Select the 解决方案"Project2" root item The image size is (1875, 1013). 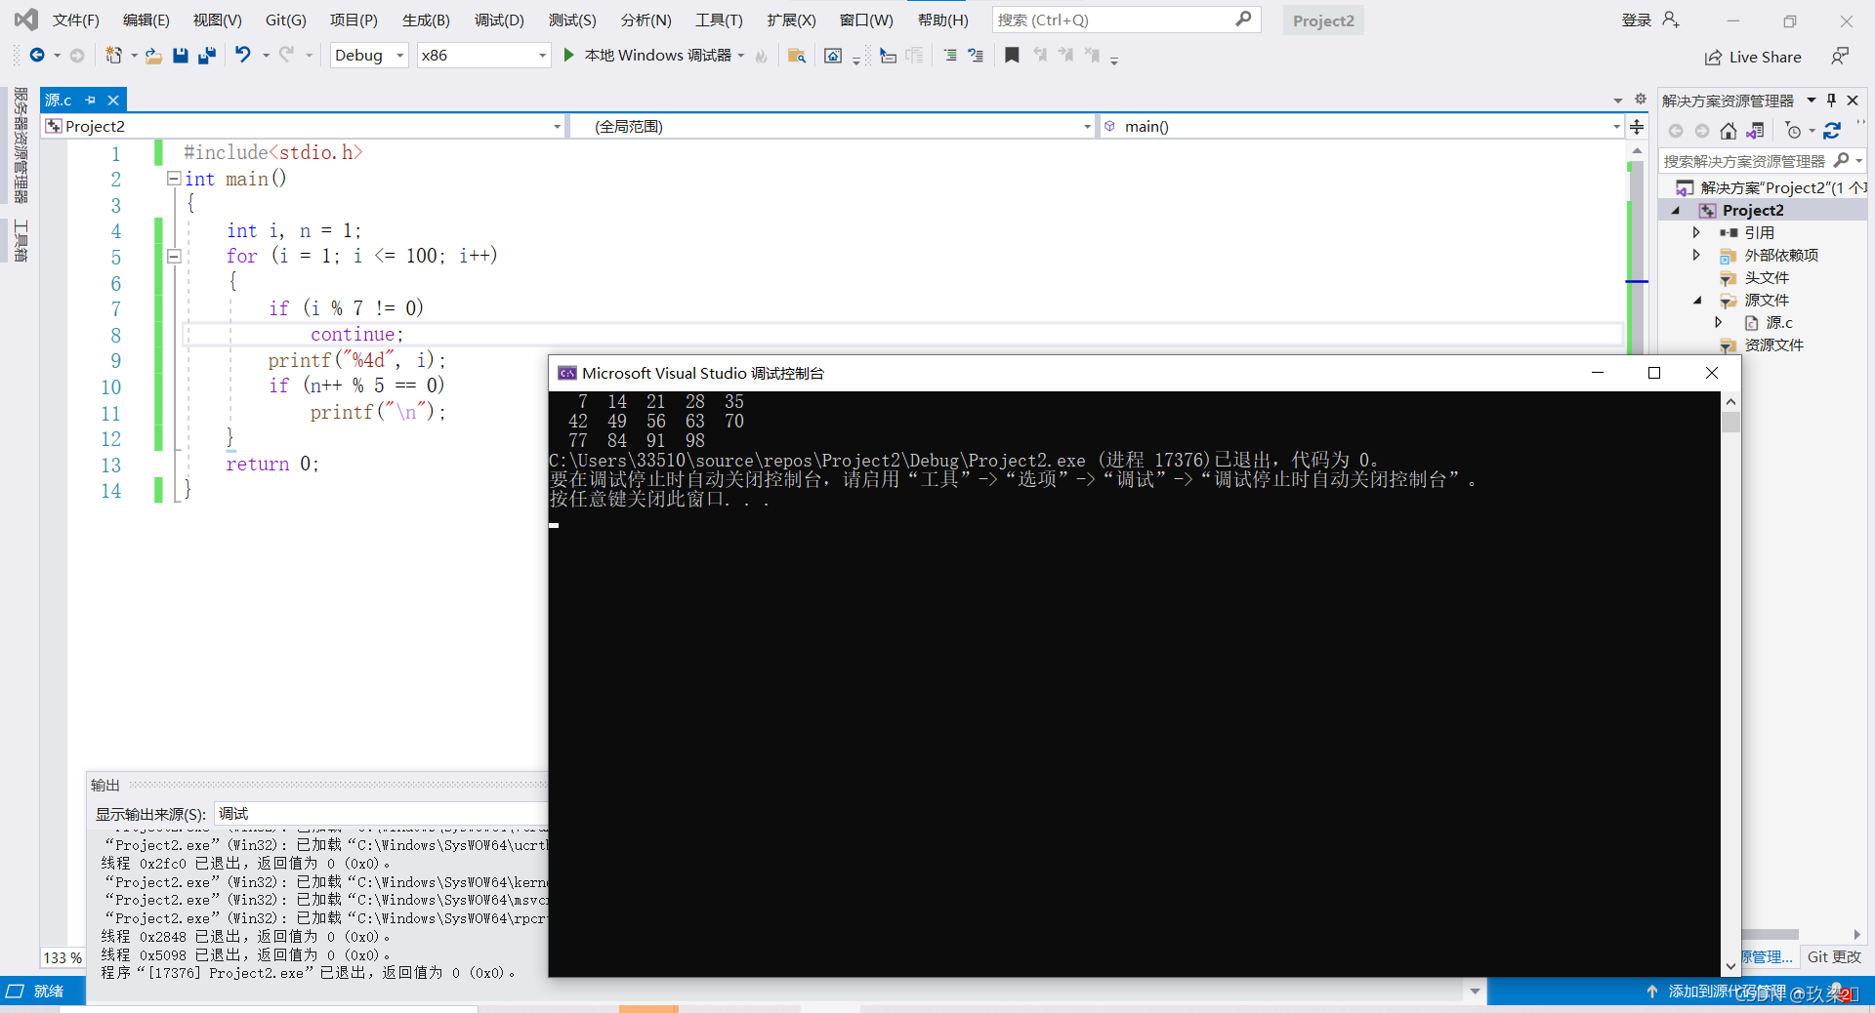[1782, 187]
